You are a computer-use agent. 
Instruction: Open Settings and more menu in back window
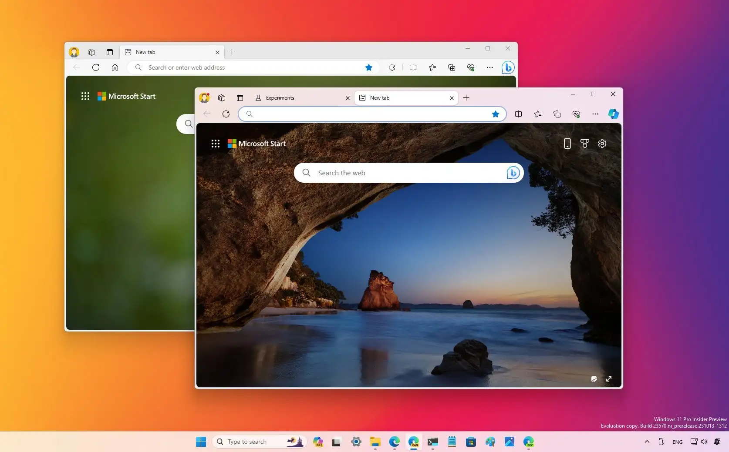point(490,67)
